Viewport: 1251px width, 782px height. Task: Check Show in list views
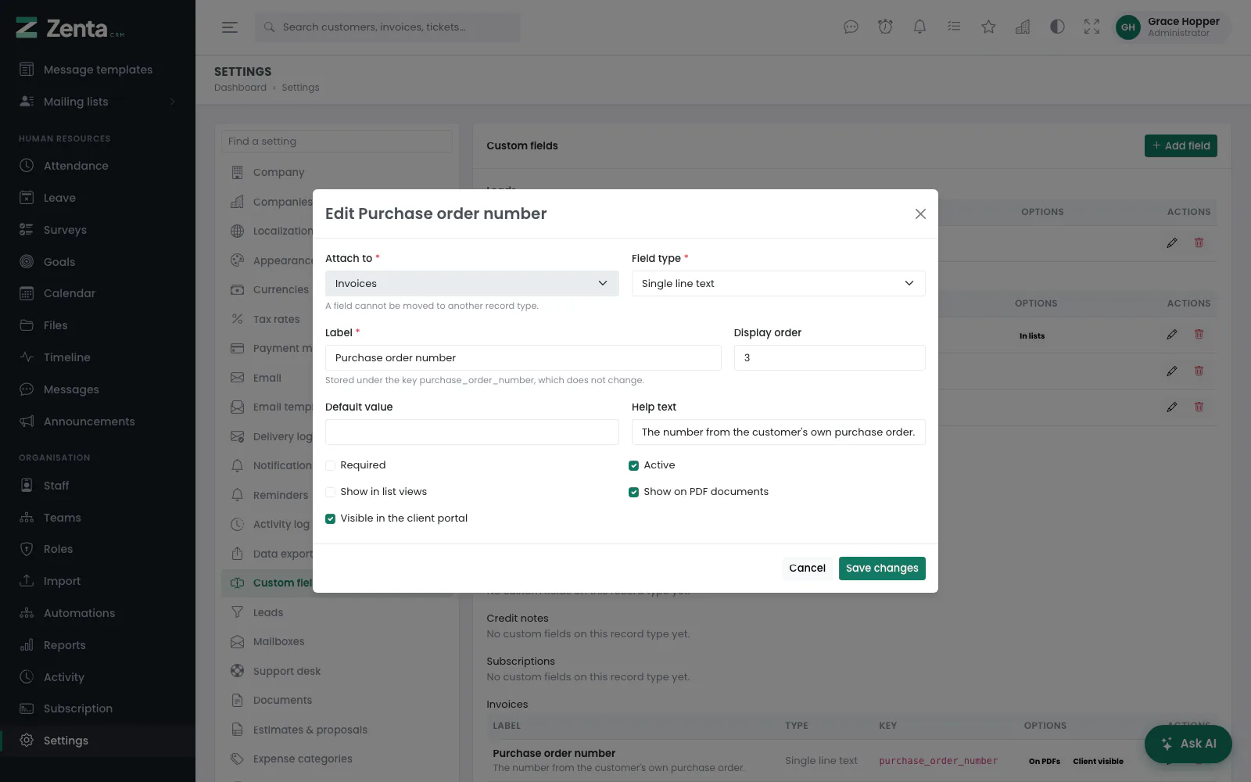tap(330, 492)
